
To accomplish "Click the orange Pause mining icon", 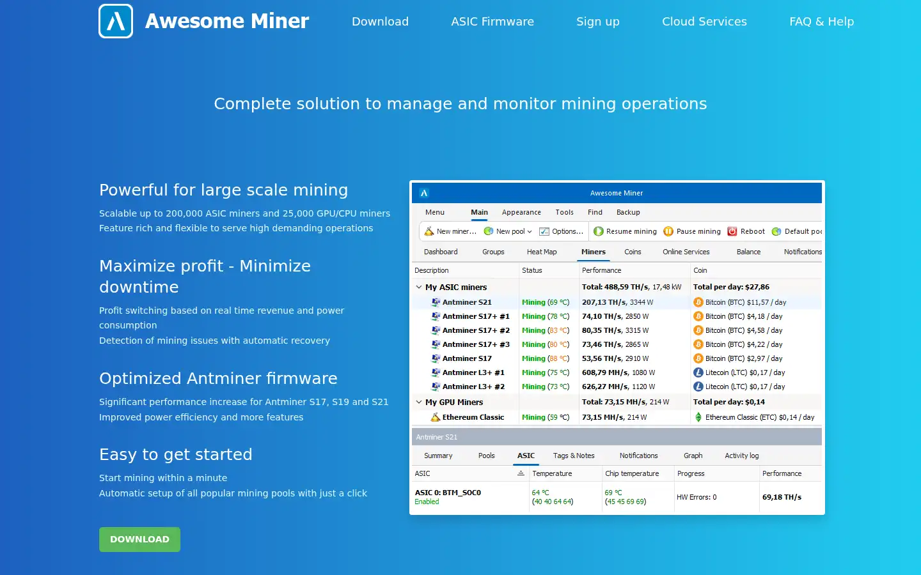I will click(x=668, y=231).
